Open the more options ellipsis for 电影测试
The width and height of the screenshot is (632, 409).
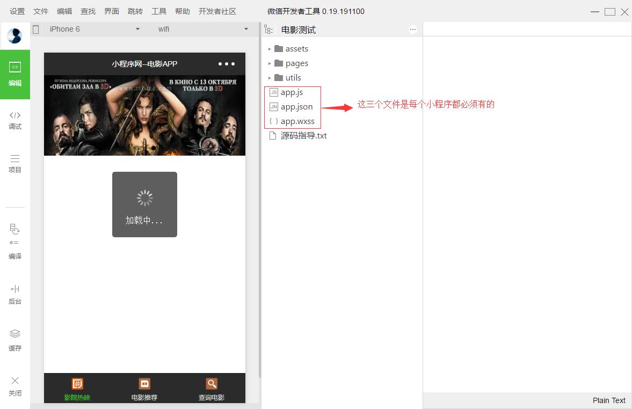(413, 30)
